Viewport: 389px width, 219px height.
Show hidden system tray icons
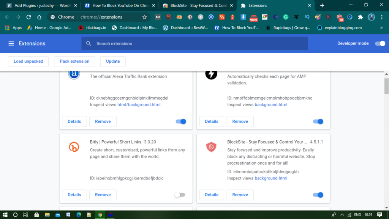(x=342, y=215)
